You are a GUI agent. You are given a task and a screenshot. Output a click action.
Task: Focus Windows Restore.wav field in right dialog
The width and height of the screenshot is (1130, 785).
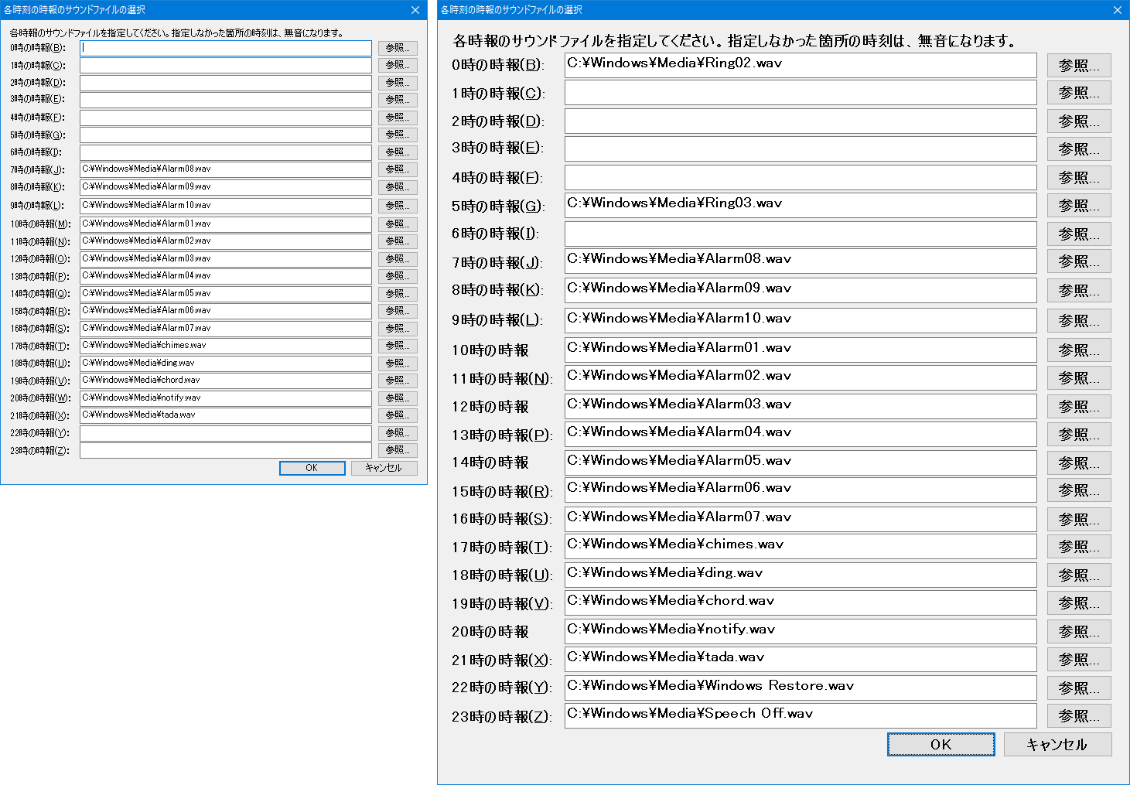(801, 688)
